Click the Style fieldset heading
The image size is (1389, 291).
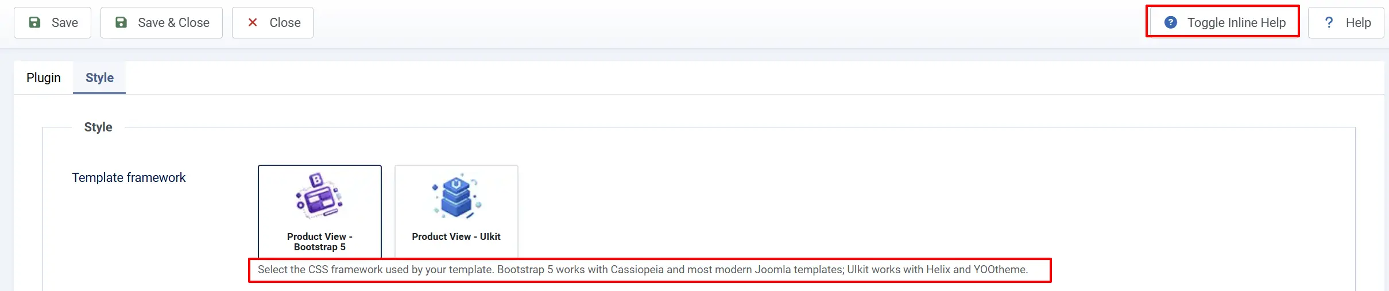point(98,127)
